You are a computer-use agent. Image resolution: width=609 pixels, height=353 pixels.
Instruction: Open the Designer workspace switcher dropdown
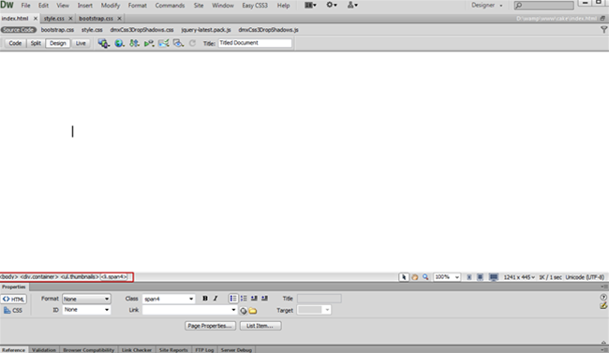point(486,5)
